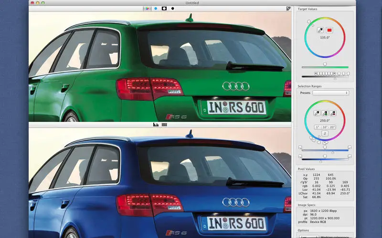
Task: Use the plain selection range eyedropper
Action: tap(317, 113)
